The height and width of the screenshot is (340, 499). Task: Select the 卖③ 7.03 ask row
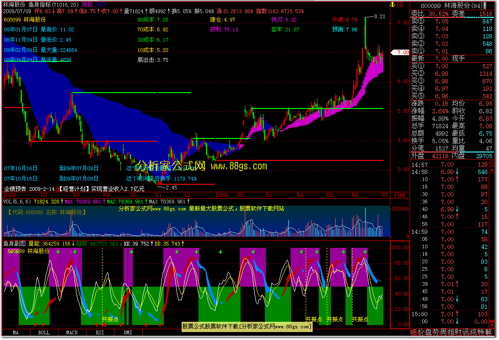coord(452,36)
